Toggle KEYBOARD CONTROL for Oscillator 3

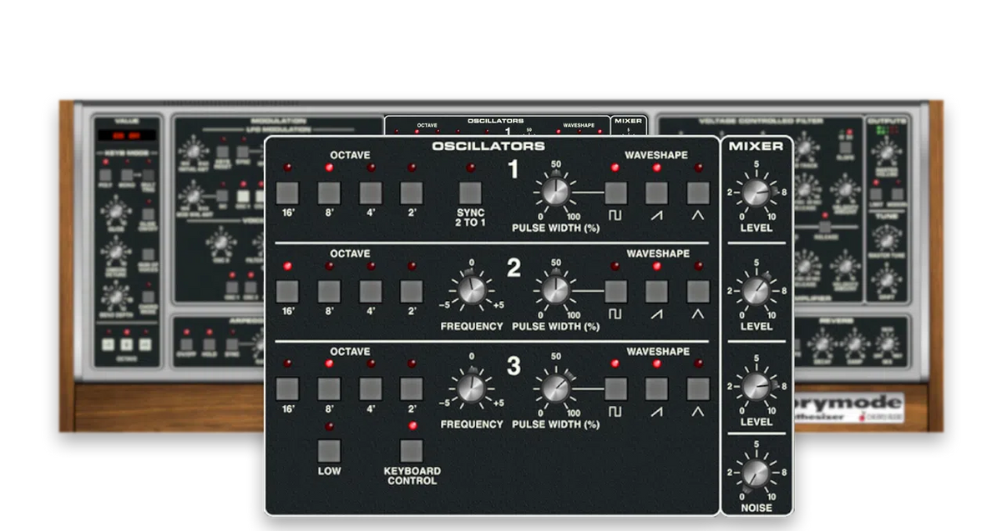(411, 453)
